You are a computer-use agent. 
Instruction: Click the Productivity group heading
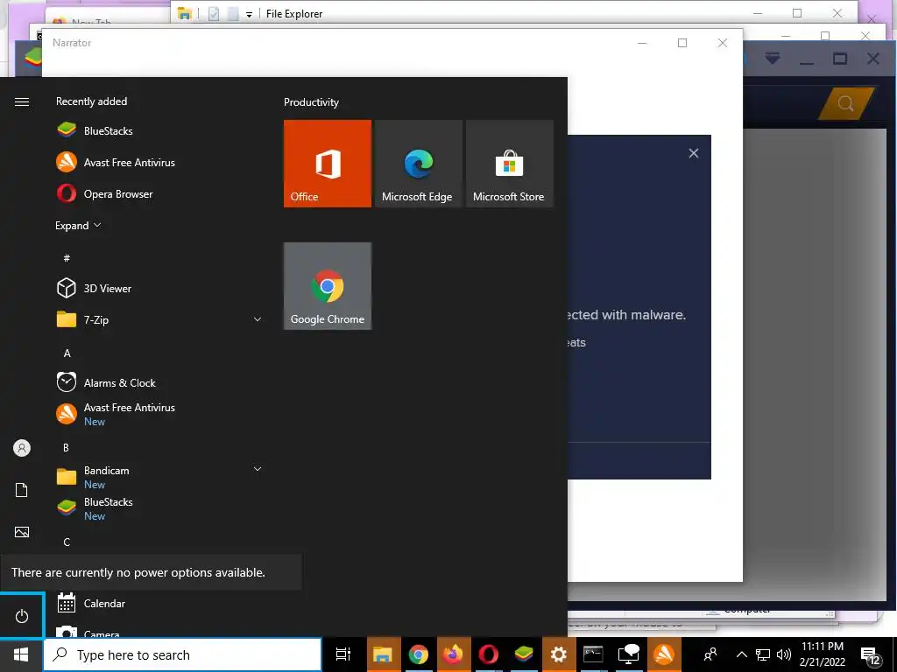point(311,102)
